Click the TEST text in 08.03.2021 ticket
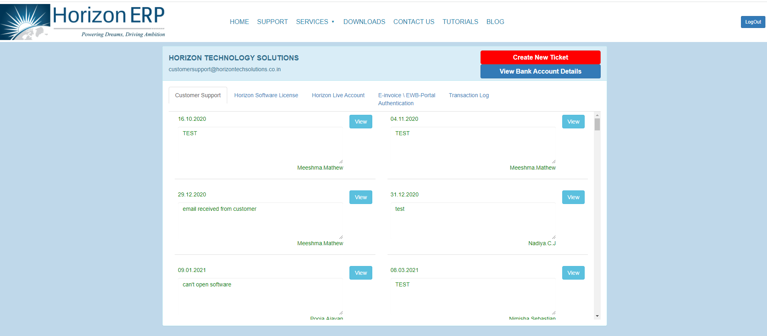 click(x=402, y=284)
